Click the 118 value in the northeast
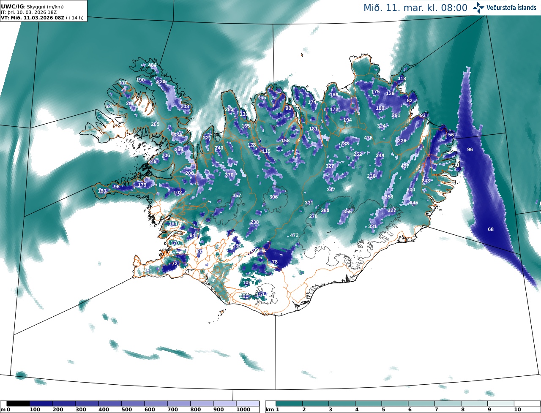Image resolution: width=541 pixels, height=413 pixels. [402, 79]
